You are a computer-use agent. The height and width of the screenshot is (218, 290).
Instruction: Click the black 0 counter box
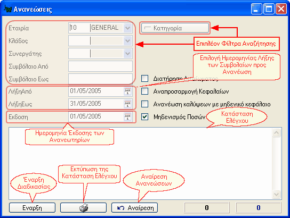[x=207, y=208]
